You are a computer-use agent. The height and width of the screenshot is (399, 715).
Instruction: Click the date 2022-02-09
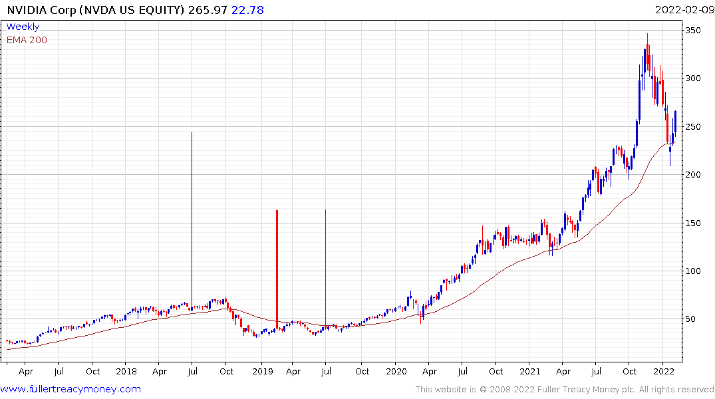684,10
